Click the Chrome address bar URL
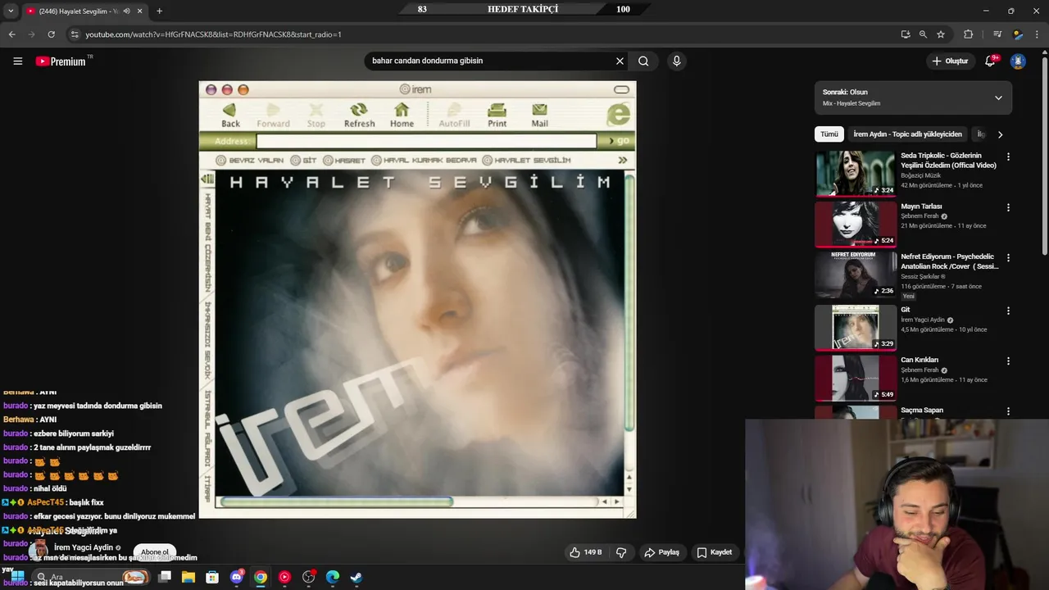 click(x=213, y=34)
